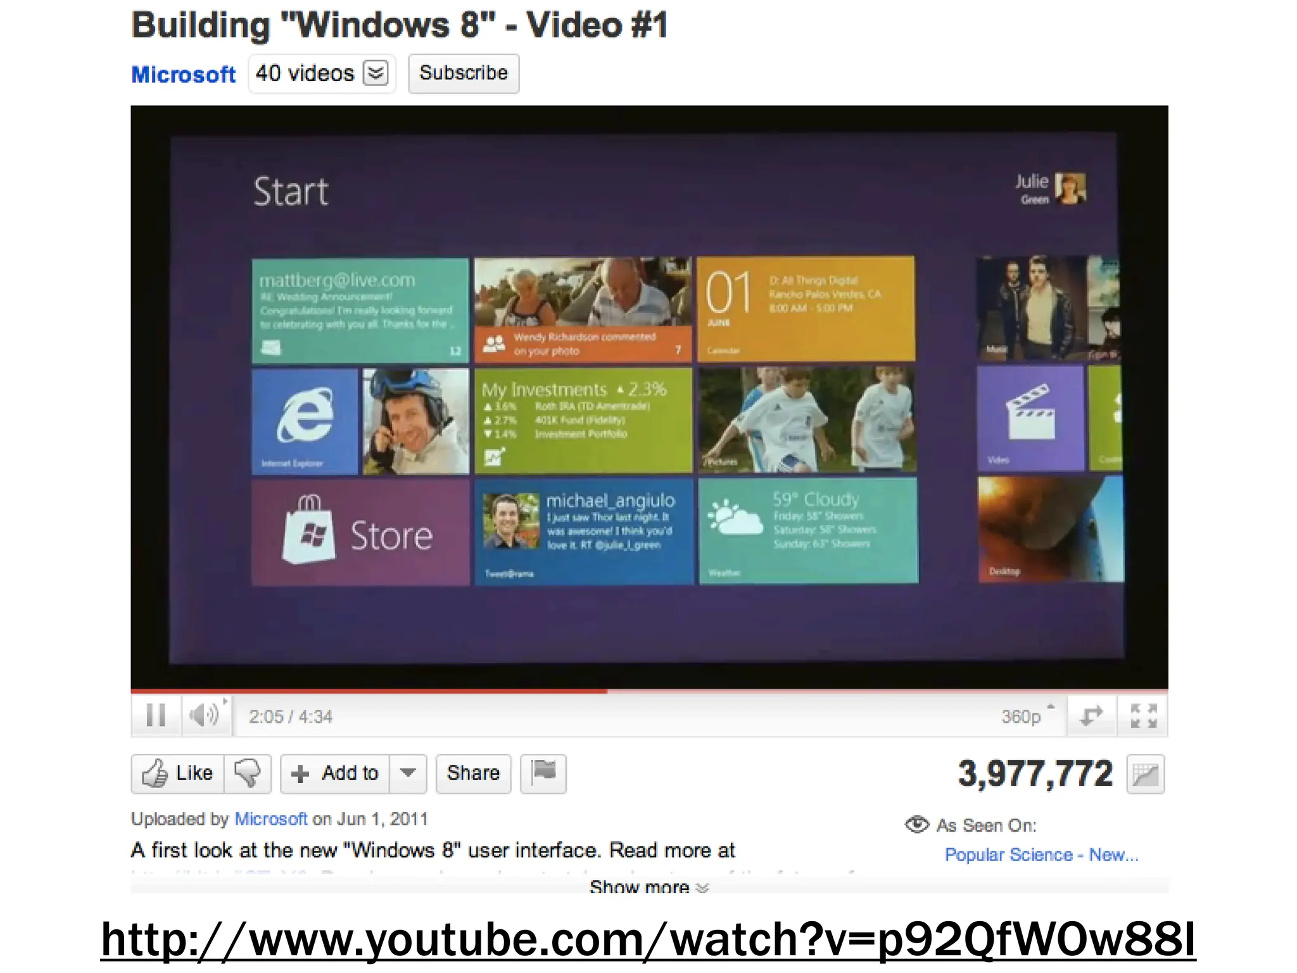Dislike the video with thumbs down
Viewport: 1297px width, 973px height.
248,773
